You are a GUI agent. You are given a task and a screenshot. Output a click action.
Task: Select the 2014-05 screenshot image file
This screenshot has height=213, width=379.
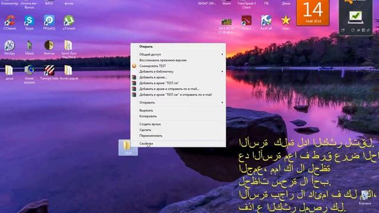point(226,26)
